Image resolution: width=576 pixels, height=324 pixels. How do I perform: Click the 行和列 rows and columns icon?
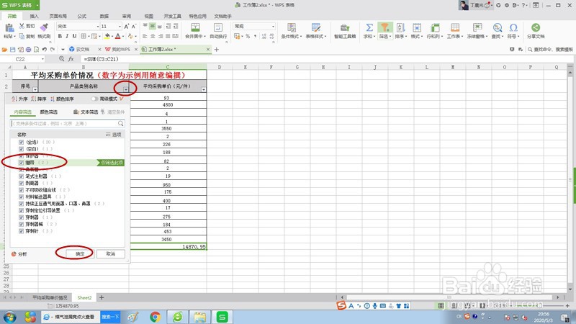click(436, 27)
